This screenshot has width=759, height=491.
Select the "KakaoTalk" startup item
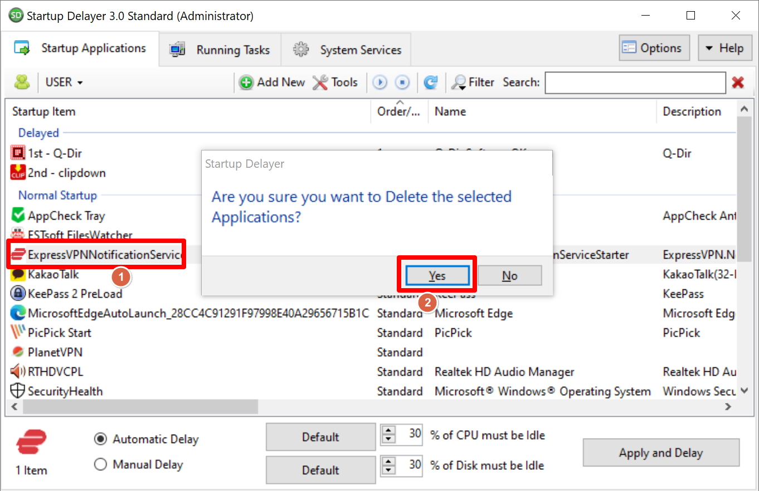point(53,274)
